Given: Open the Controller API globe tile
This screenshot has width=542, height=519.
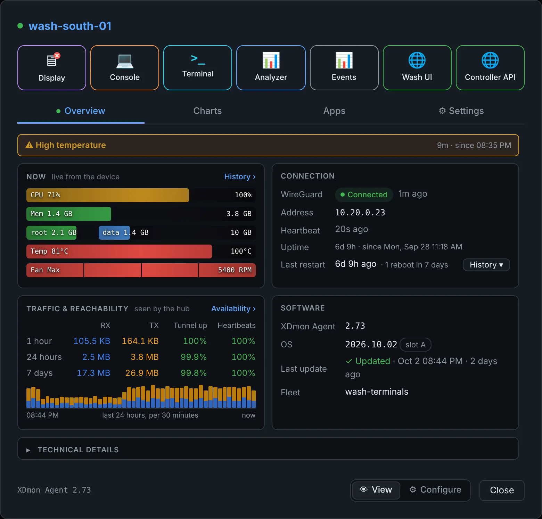Looking at the screenshot, I should 490,68.
